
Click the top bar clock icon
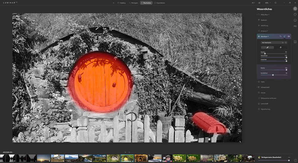276,3
